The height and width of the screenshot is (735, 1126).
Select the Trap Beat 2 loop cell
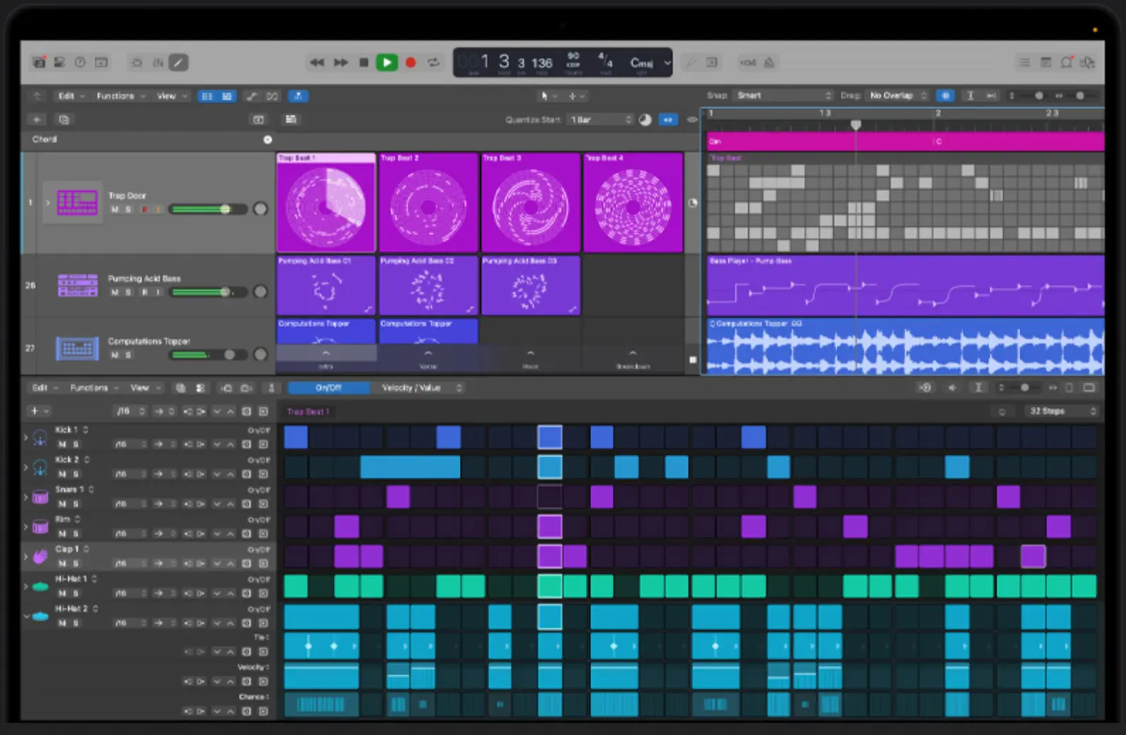pyautogui.click(x=428, y=203)
